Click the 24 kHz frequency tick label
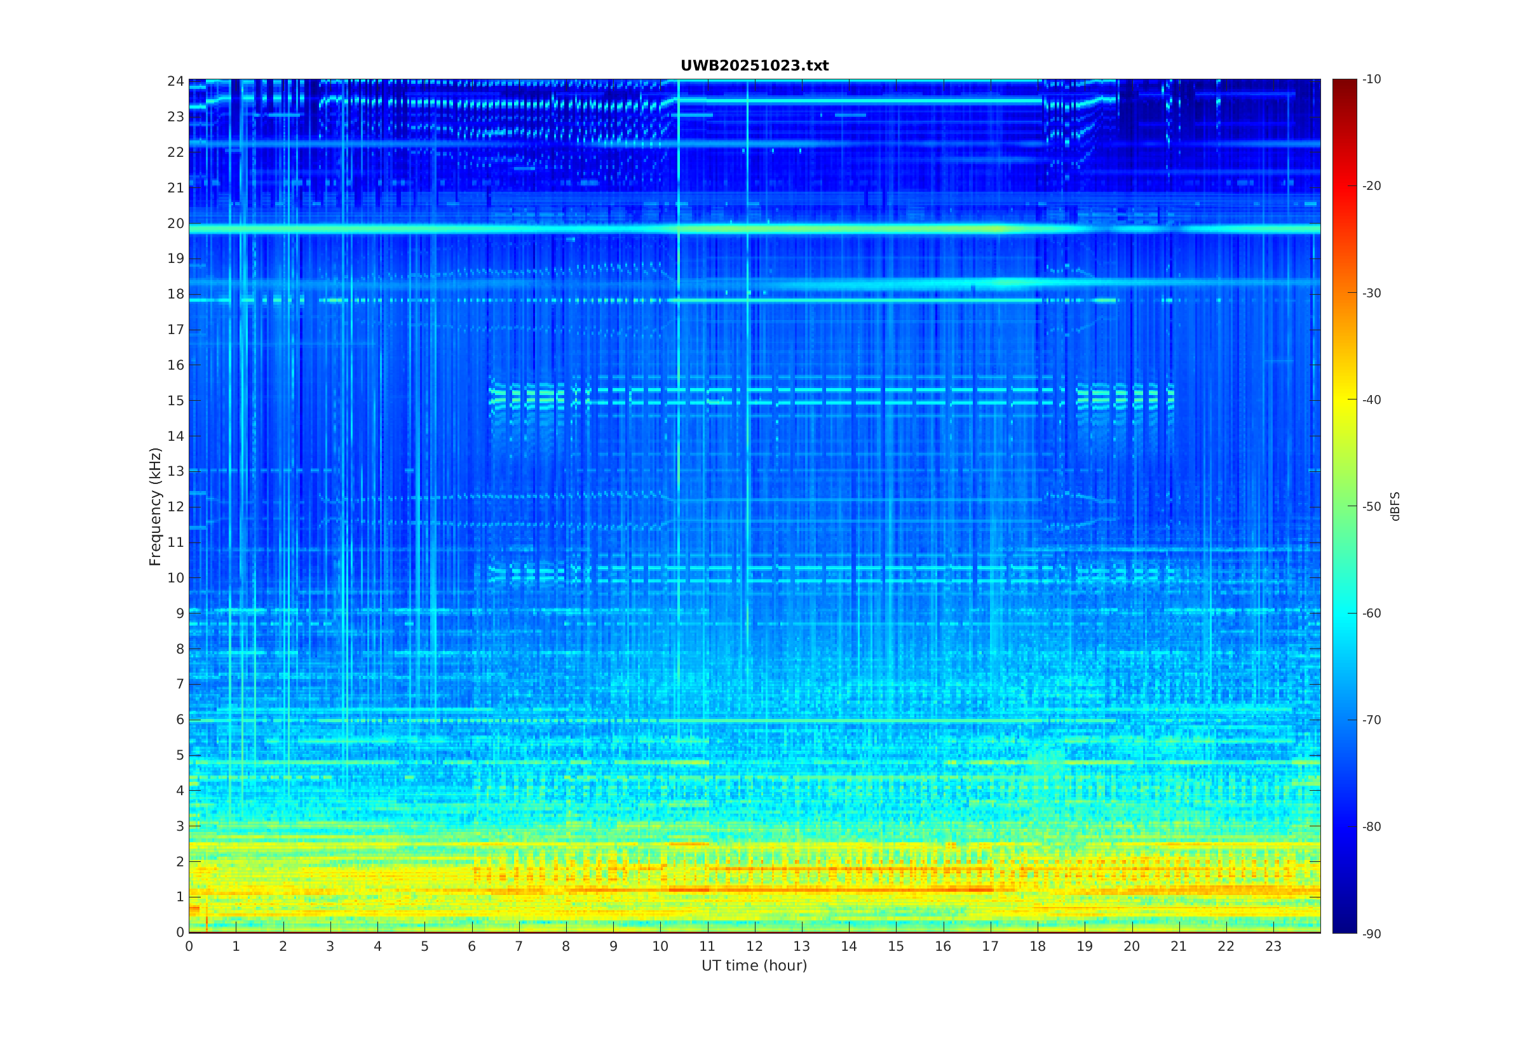The width and height of the screenshot is (1525, 1048). (x=175, y=81)
